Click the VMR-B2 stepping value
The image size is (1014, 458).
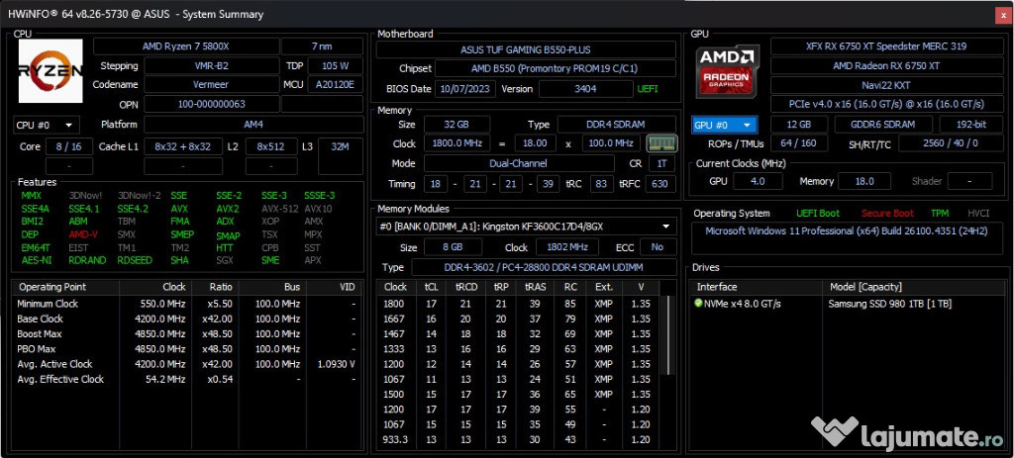[212, 66]
